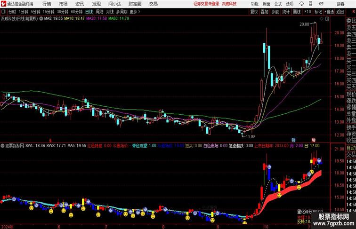Open the 市场 menu

tap(64, 4)
